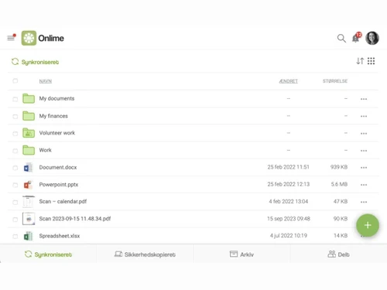Click the green plus add button

368,225
